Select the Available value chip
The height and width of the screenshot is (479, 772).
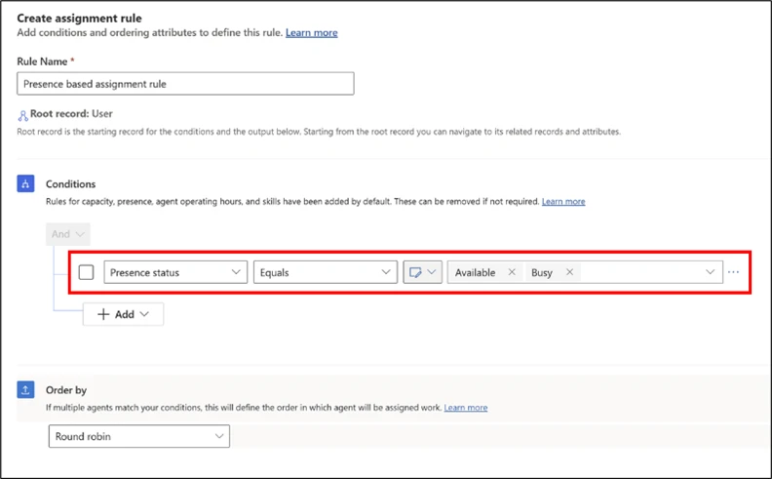476,273
